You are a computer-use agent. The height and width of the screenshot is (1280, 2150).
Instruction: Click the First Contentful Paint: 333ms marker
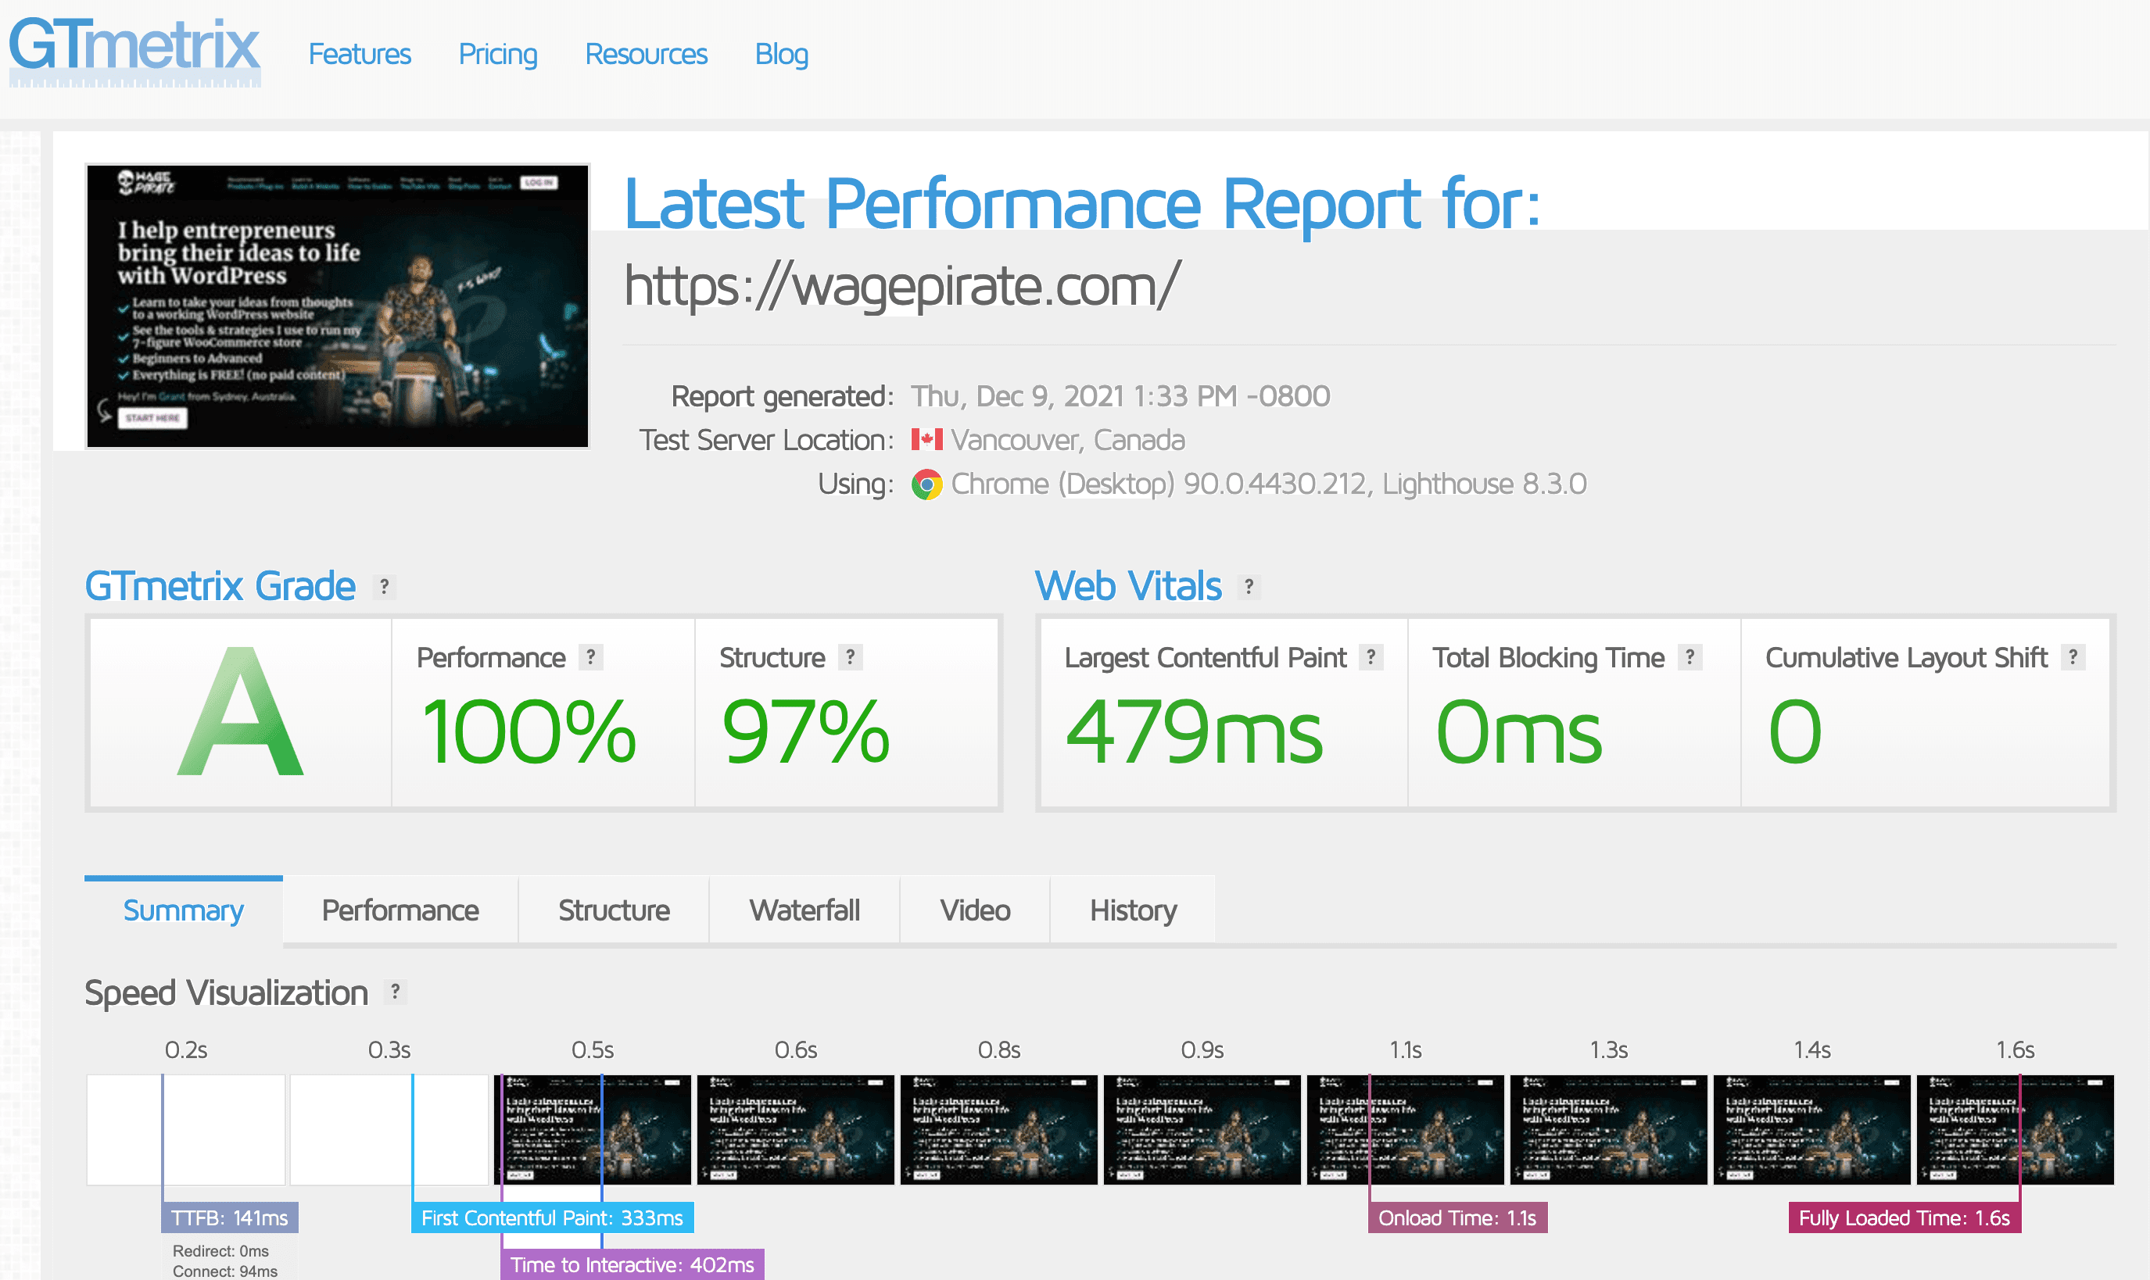(552, 1218)
